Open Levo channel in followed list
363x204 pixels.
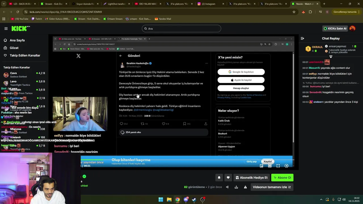click(x=24, y=83)
